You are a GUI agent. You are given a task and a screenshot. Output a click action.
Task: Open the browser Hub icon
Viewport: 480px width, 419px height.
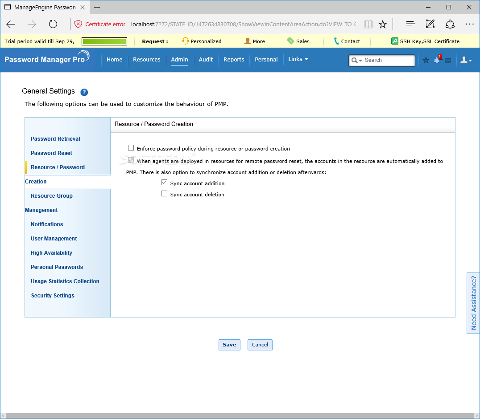[410, 24]
